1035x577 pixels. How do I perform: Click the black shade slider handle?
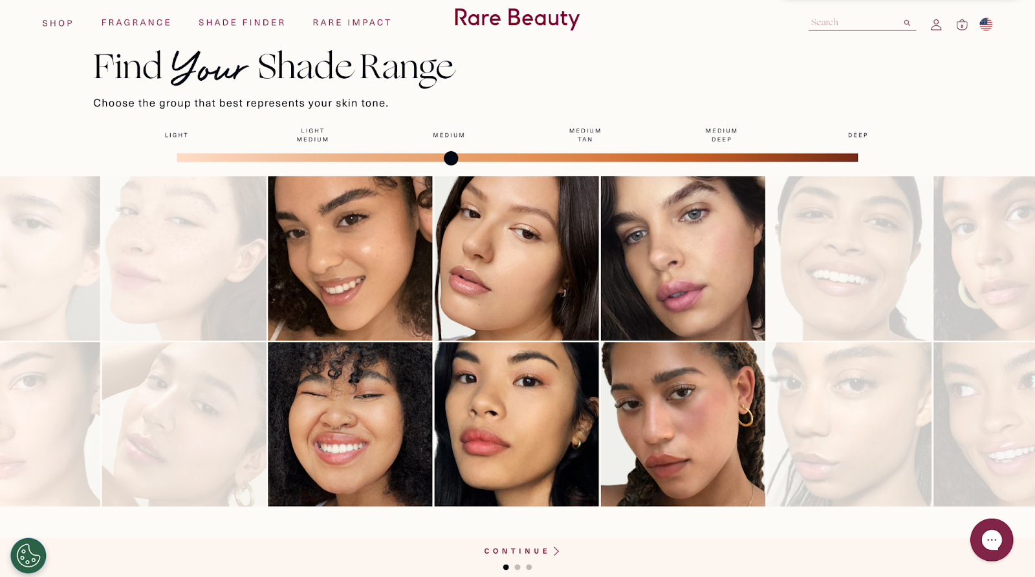pos(451,158)
